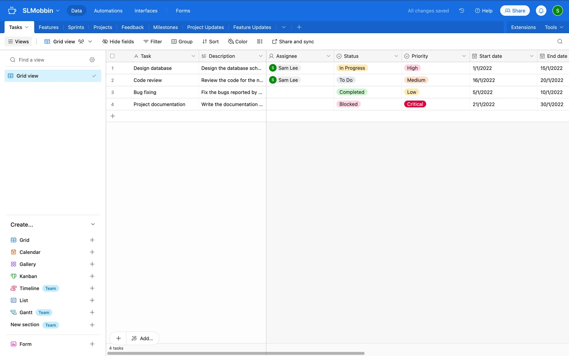Add a new Gantt view

click(x=92, y=312)
